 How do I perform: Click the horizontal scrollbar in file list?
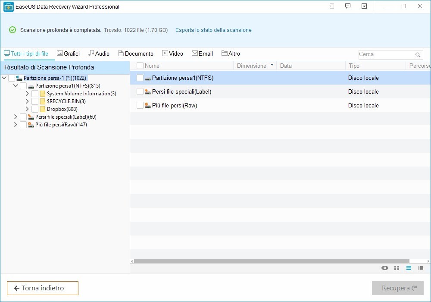272,261
